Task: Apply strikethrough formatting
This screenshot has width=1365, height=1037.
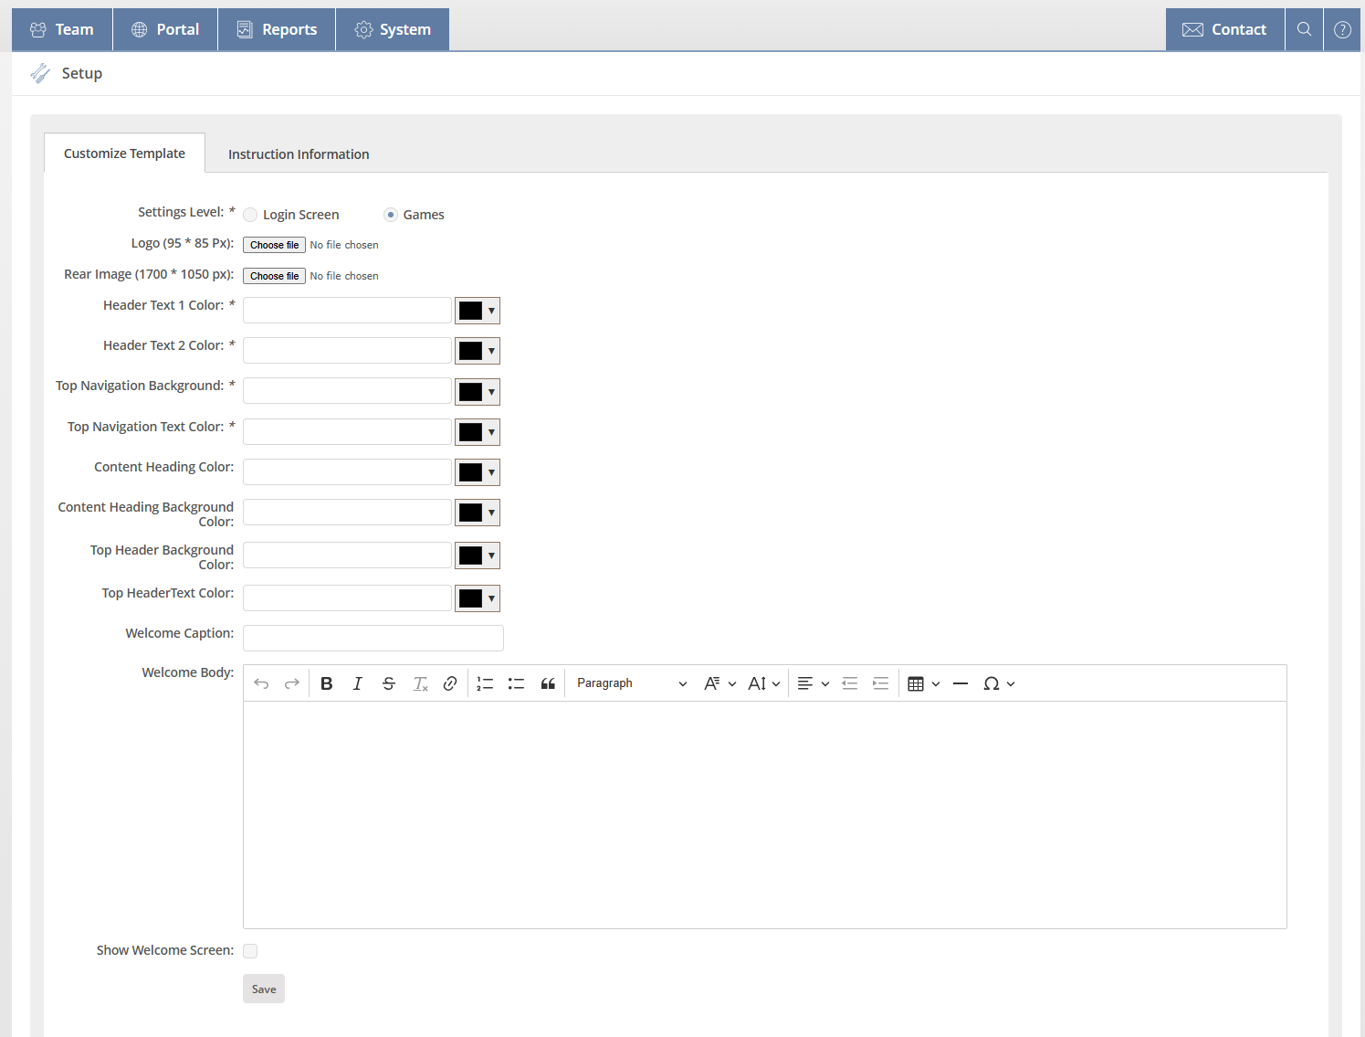Action: pyautogui.click(x=388, y=683)
